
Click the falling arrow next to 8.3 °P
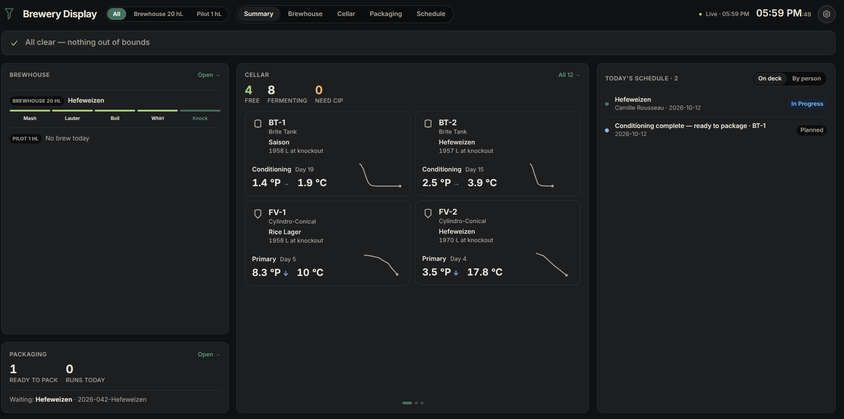[x=286, y=273]
